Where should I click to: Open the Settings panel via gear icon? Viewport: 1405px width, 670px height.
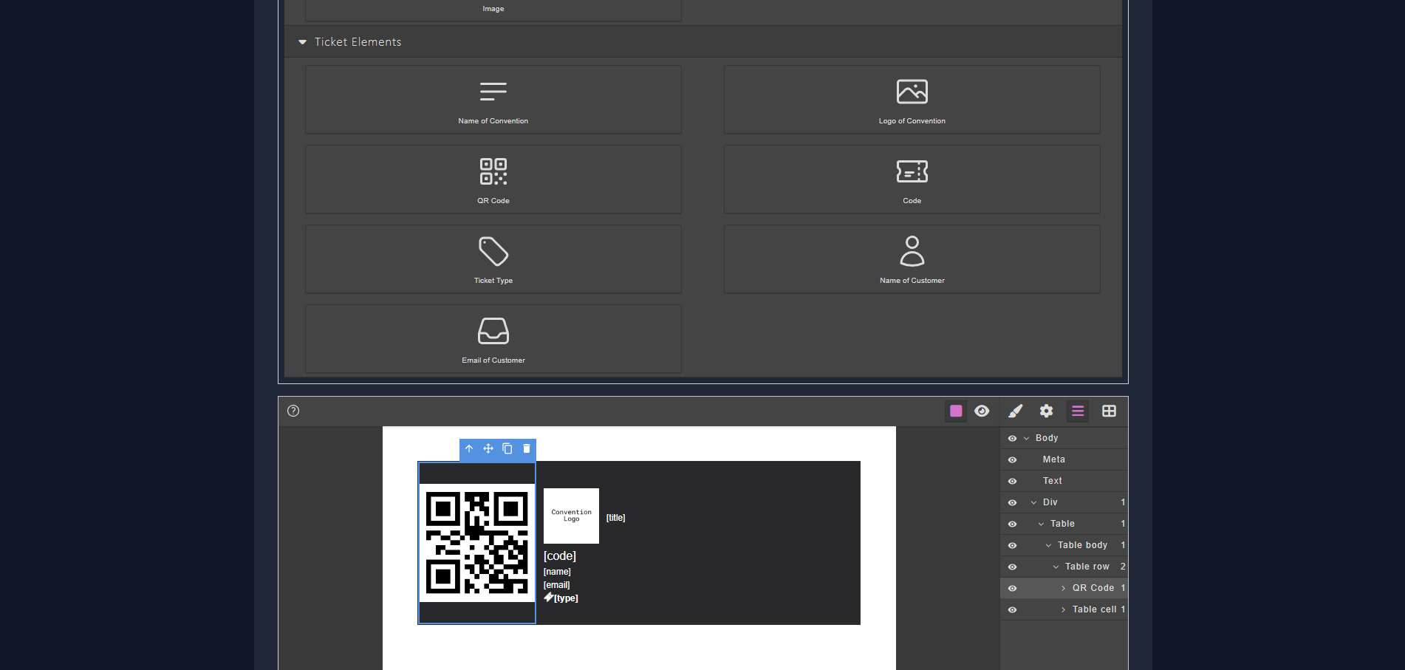[x=1046, y=411]
